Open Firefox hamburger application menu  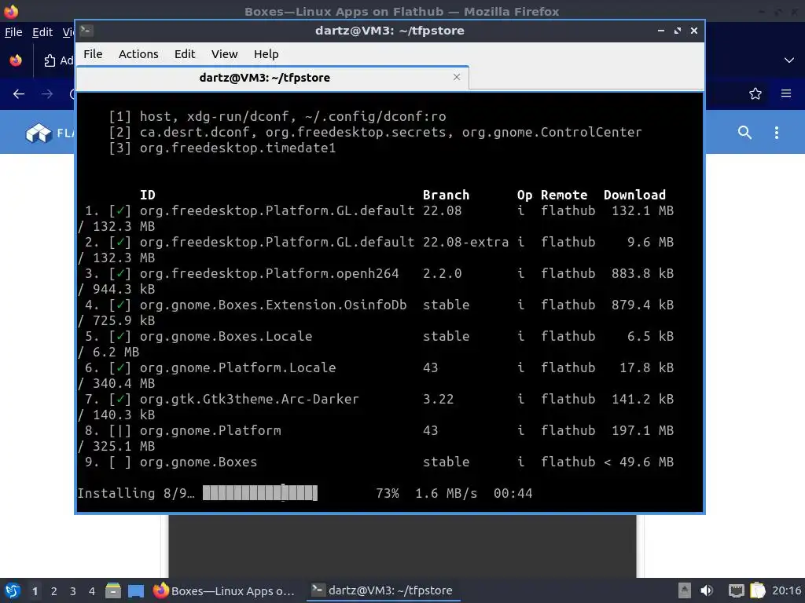(x=786, y=93)
